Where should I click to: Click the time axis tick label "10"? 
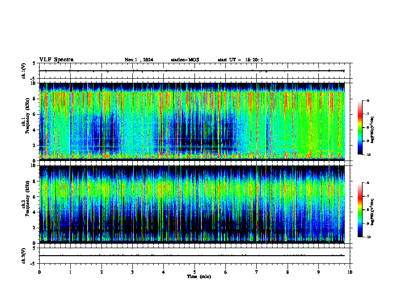(x=350, y=272)
